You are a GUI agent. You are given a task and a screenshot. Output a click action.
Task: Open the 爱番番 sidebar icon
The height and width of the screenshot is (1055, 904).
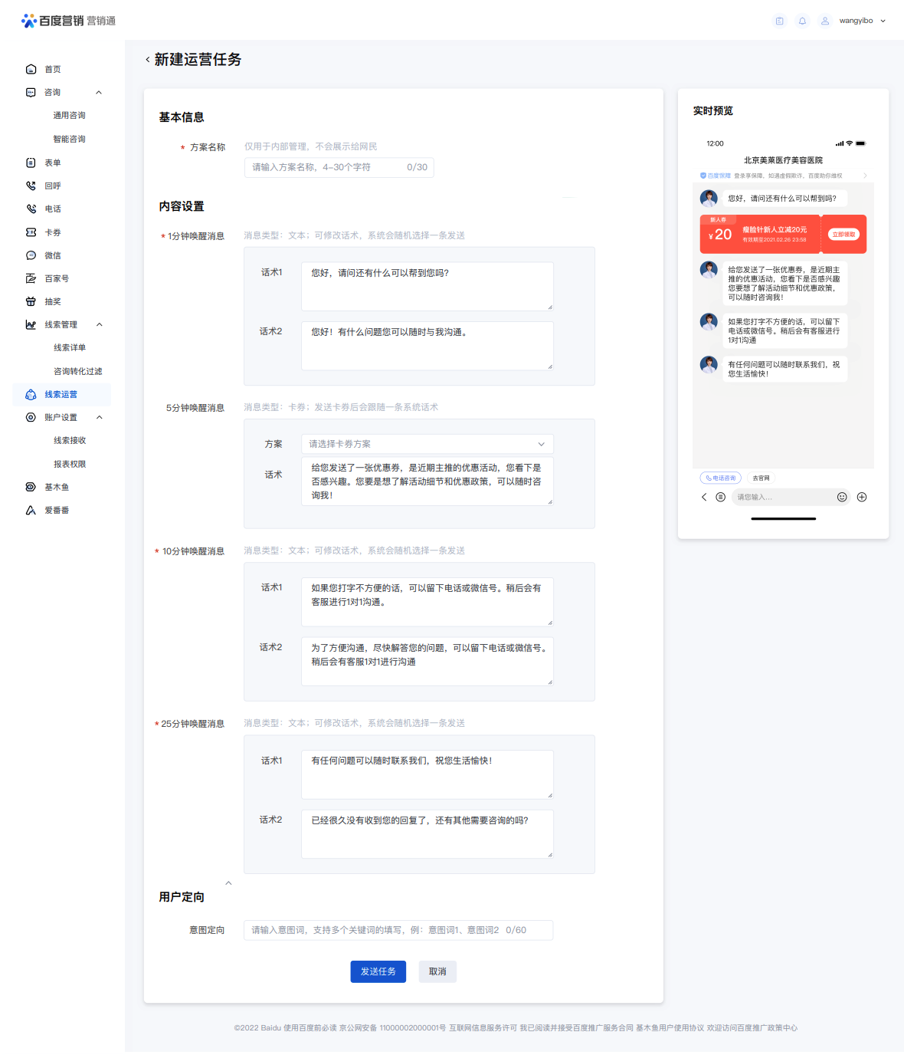pyautogui.click(x=31, y=510)
